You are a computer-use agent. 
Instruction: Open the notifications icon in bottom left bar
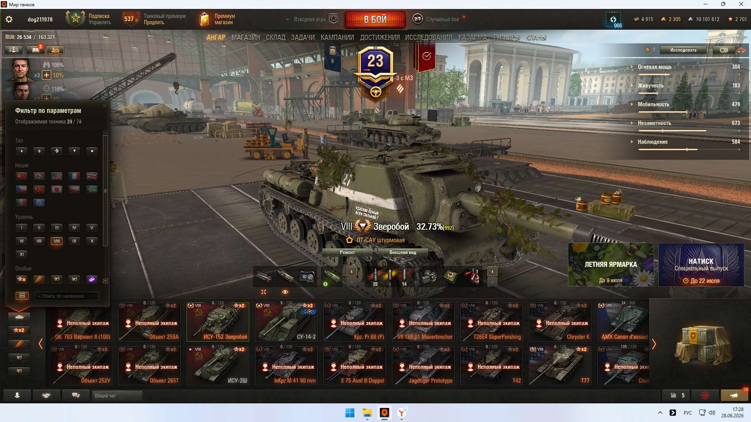pyautogui.click(x=17, y=395)
